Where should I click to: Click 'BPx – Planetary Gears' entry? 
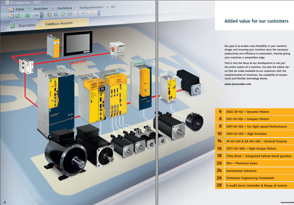point(255,163)
